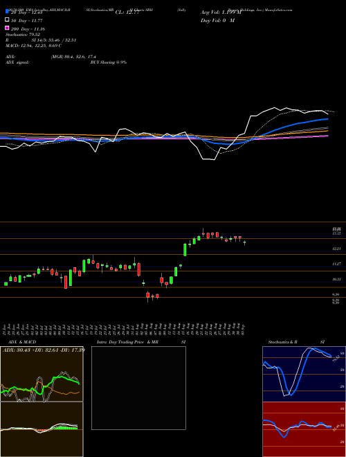Click 'ADX: 30.43 +DY: 32.61 -DY: 17.39' header
Image resolution: width=346 pixels, height=457 pixels.
coord(44,350)
